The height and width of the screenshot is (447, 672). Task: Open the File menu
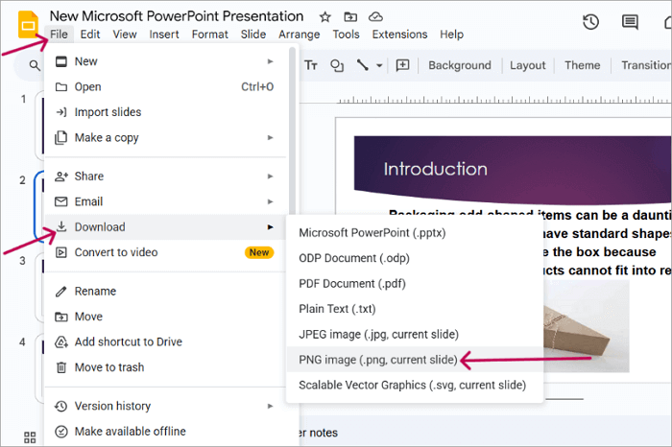(x=59, y=35)
